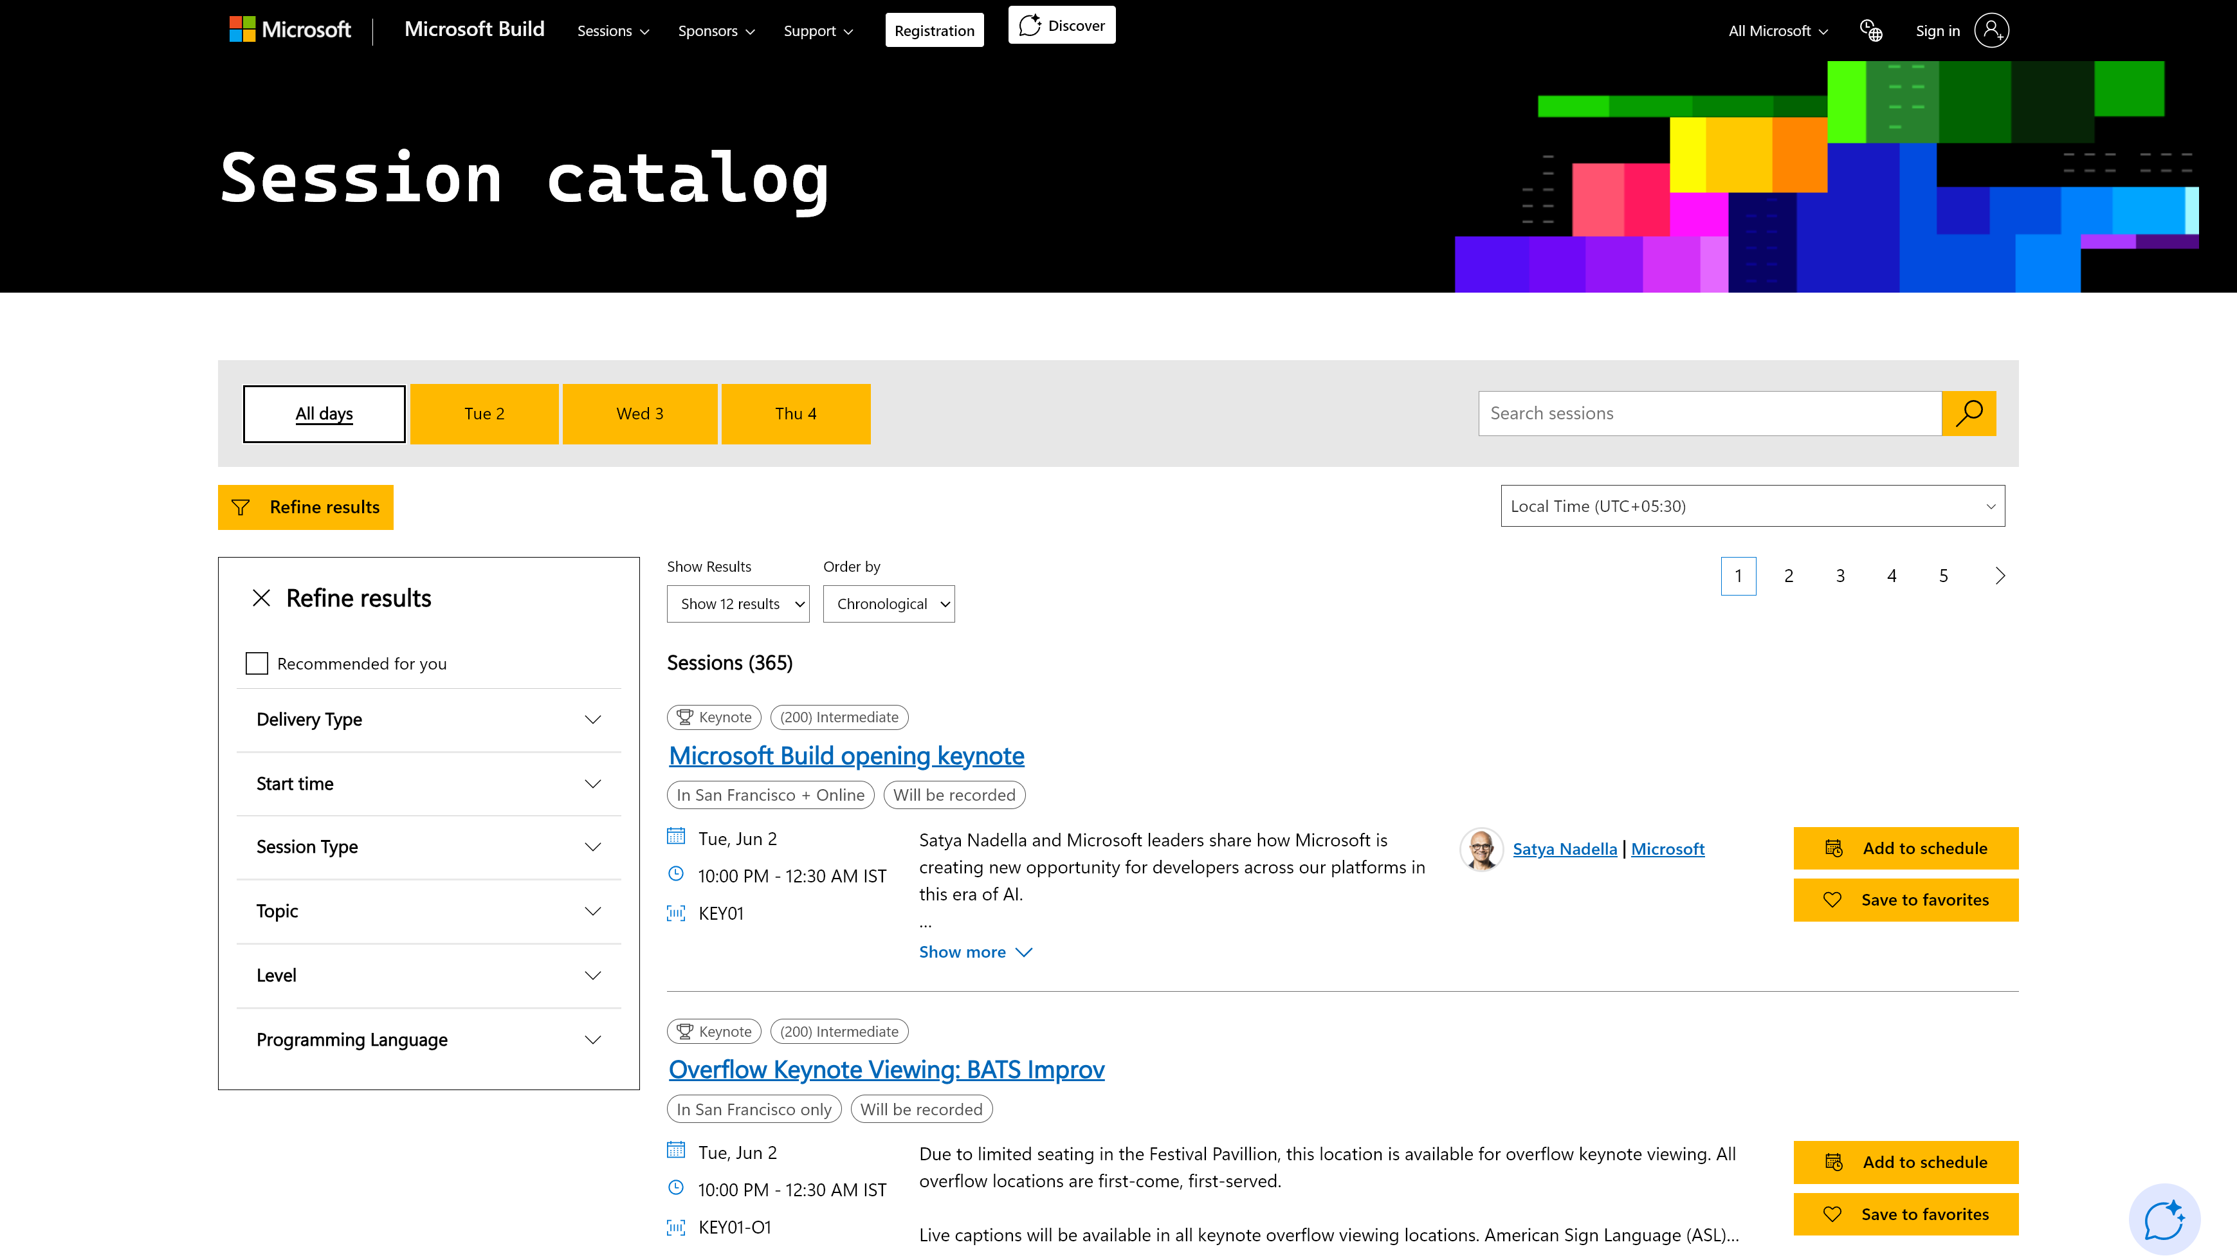Click the 'In San Francisco only' tag
The width and height of the screenshot is (2237, 1258).
pos(754,1109)
